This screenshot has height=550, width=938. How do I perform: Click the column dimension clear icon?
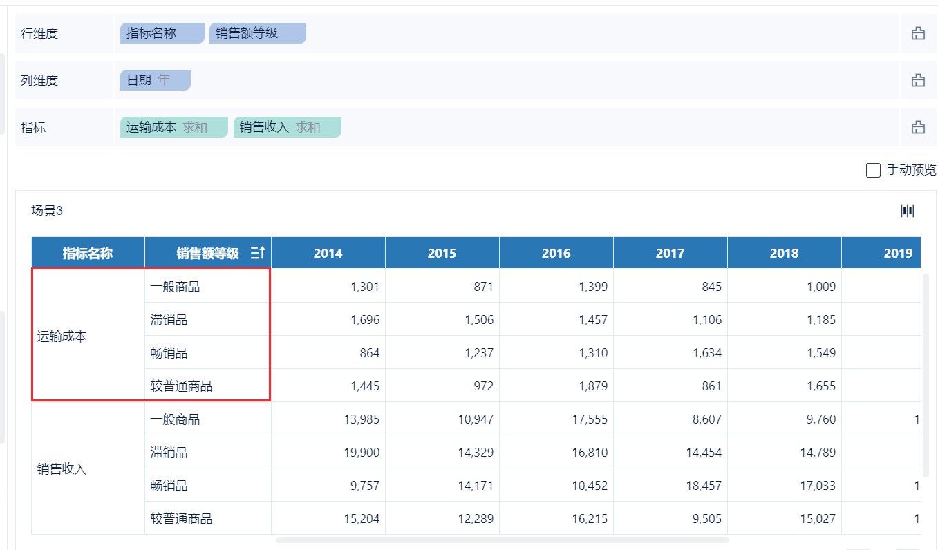(918, 80)
